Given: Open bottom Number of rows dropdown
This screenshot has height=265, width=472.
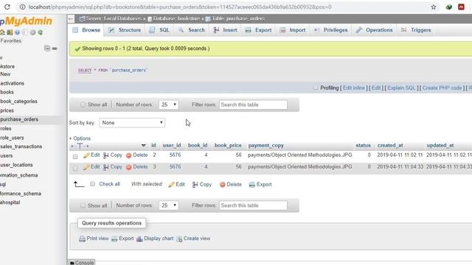Looking at the screenshot, I should pyautogui.click(x=169, y=205).
